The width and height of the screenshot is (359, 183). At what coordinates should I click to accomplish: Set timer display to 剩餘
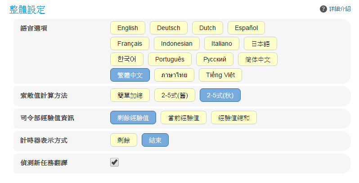(x=124, y=140)
